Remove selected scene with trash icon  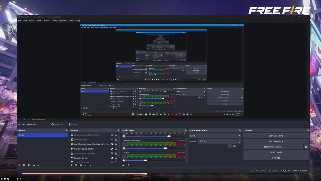click(x=24, y=165)
